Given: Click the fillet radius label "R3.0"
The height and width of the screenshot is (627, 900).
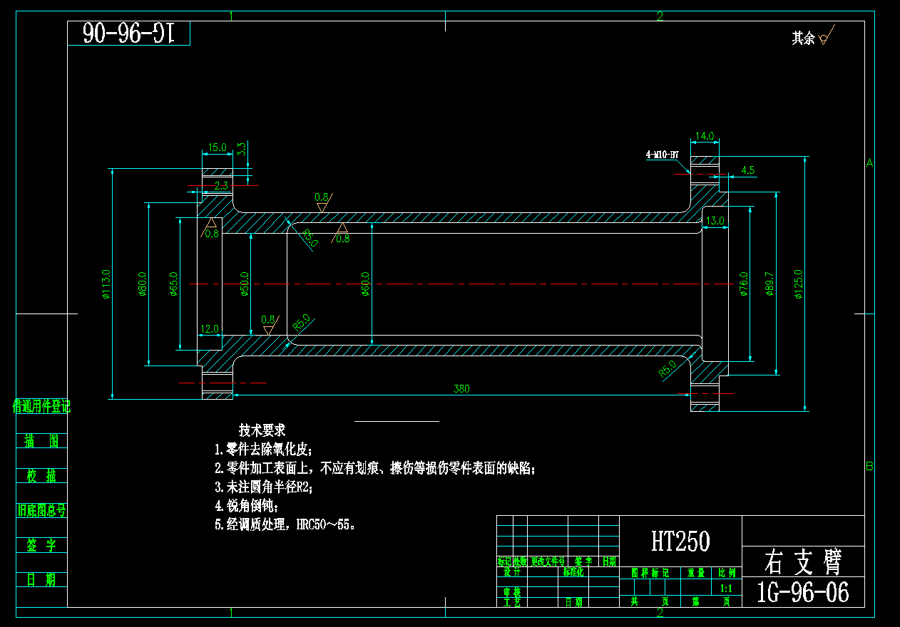Looking at the screenshot, I should (x=310, y=237).
